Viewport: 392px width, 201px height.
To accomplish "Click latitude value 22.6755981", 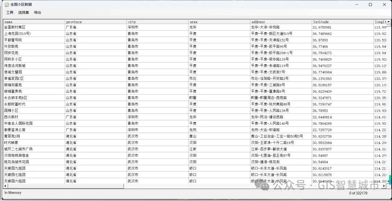I will click(x=342, y=27).
